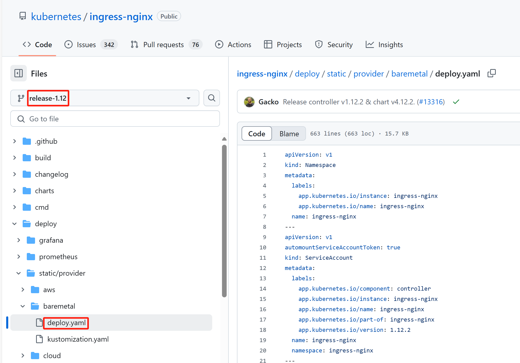The width and height of the screenshot is (520, 363).
Task: Click the repository icon beside kubernetes
Action: (23, 16)
